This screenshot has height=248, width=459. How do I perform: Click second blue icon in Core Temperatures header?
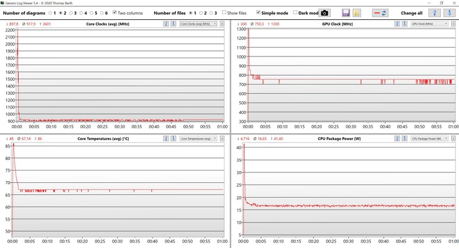click(174, 139)
